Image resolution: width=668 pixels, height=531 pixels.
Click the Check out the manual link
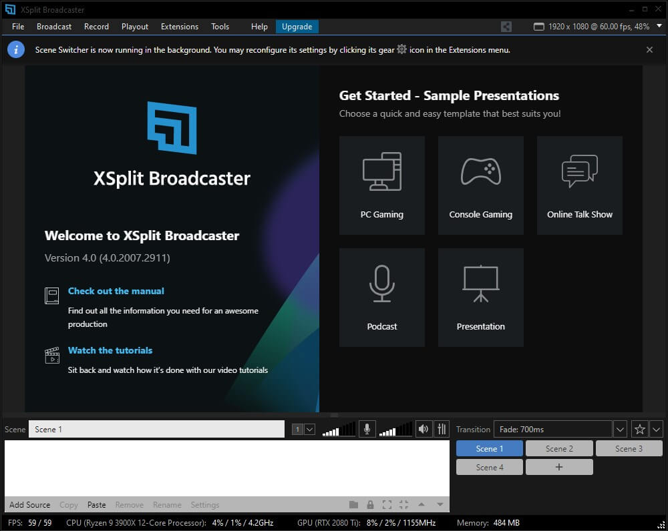[x=116, y=291]
